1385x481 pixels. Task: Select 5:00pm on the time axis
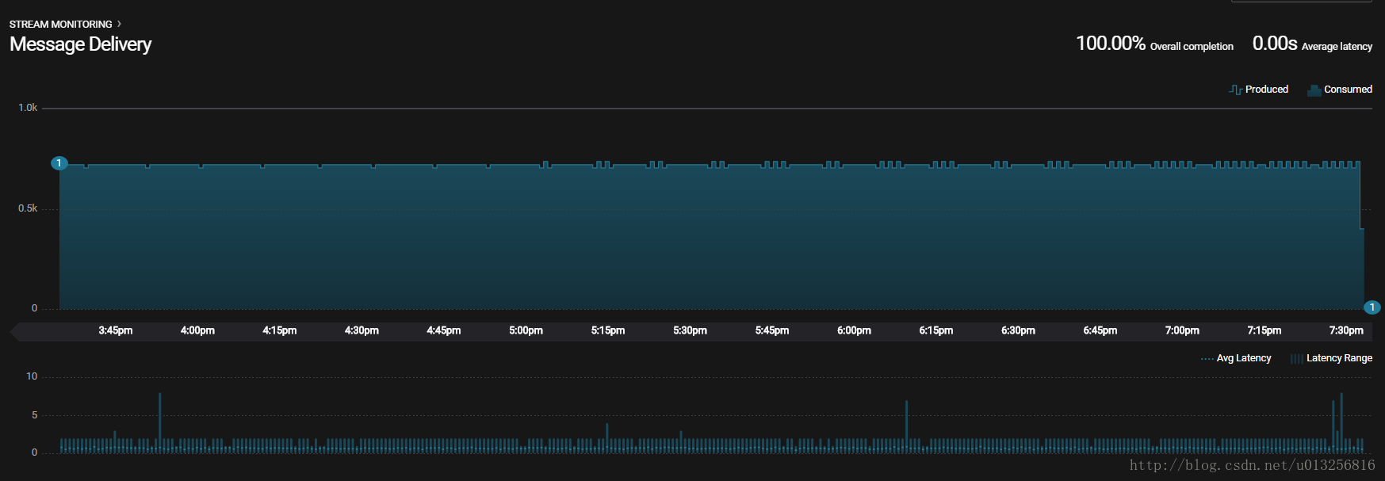click(526, 330)
